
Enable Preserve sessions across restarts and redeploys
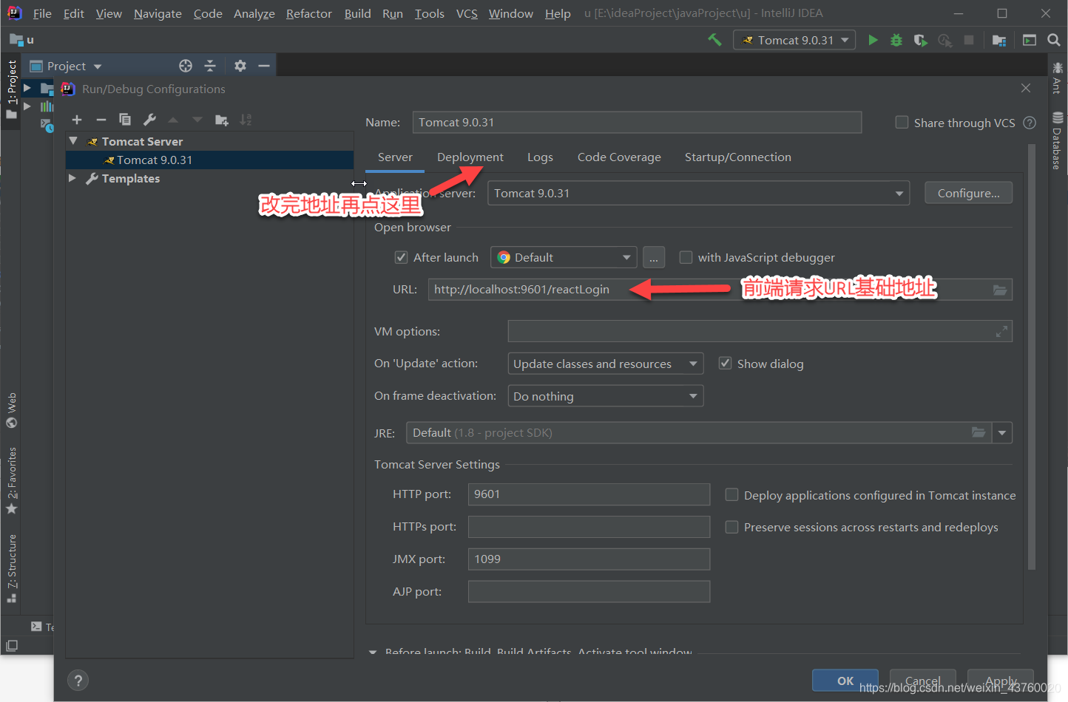coord(731,527)
